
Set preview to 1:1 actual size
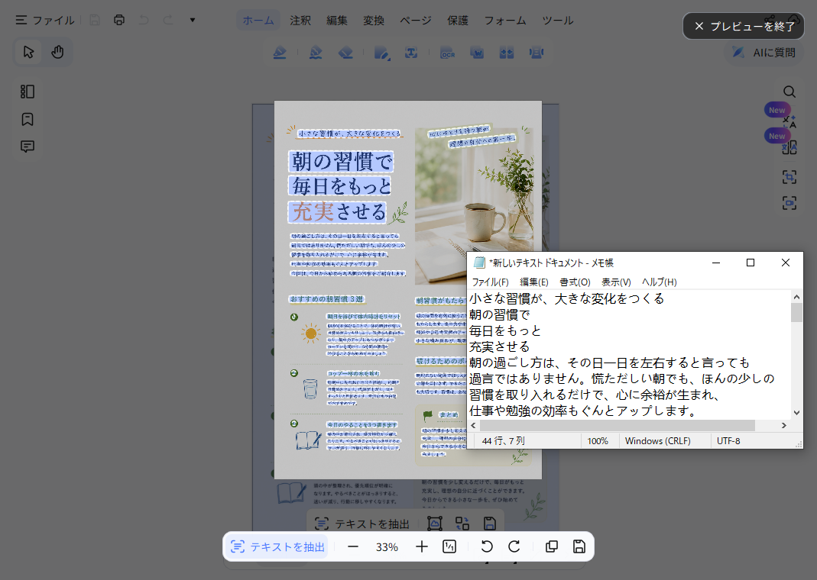pos(449,546)
